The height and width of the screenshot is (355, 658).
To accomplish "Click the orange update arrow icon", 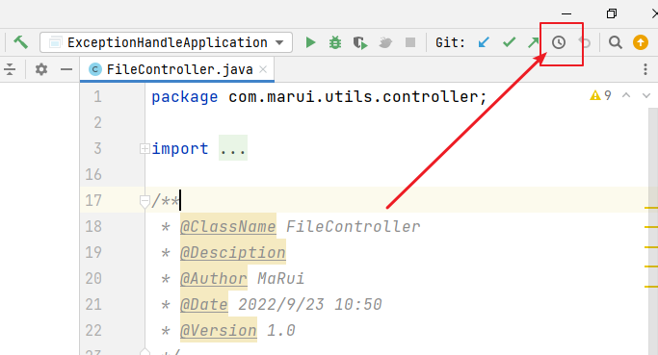I will click(641, 42).
